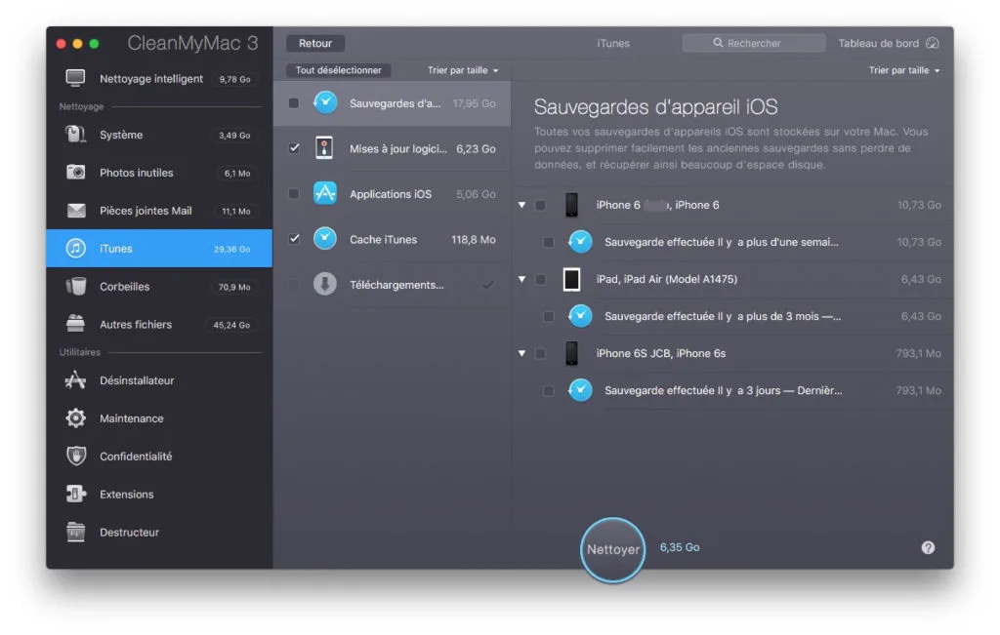
Task: Click the Rechercher search field
Action: [754, 43]
